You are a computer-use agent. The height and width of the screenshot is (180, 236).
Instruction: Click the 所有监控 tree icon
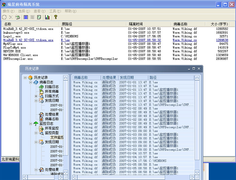point(42,128)
